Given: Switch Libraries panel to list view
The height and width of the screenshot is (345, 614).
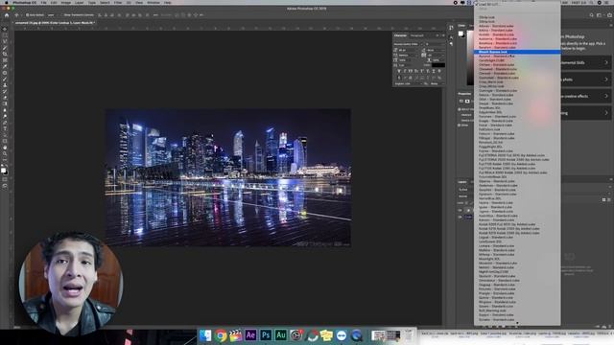Looking at the screenshot, I should (x=609, y=200).
